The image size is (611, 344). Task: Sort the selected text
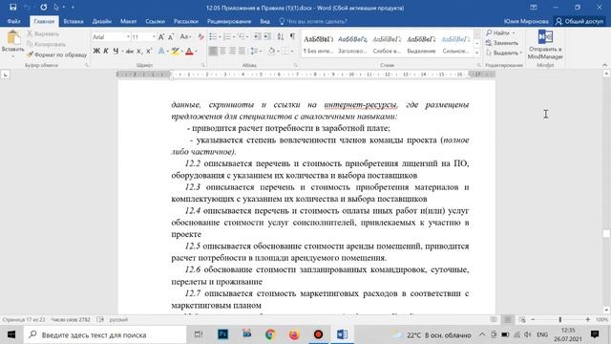pyautogui.click(x=281, y=36)
